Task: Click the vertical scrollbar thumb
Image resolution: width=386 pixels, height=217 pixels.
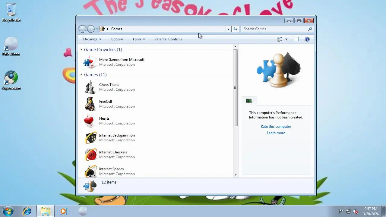Action: pos(236,88)
